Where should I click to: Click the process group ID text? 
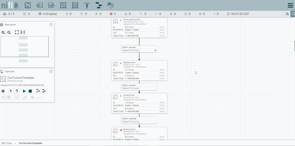pyautogui.click(x=22, y=85)
